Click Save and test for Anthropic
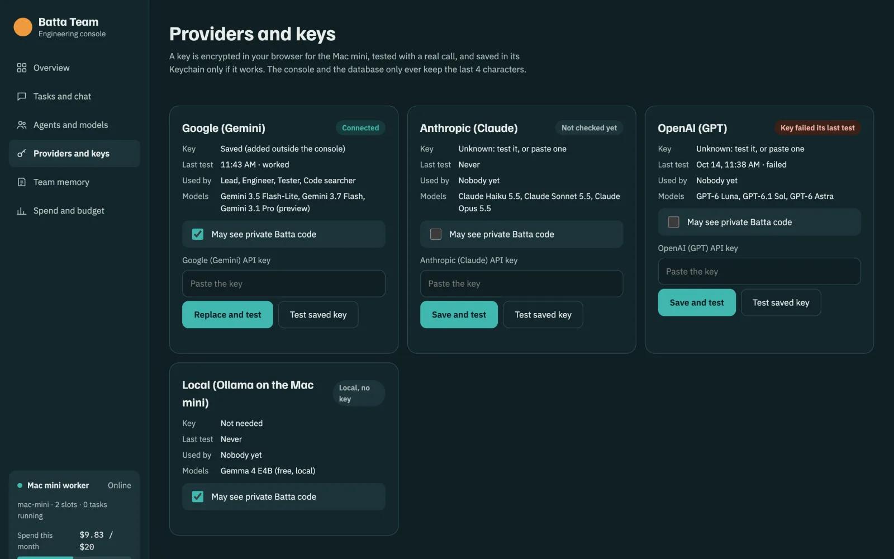894x559 pixels. click(459, 315)
